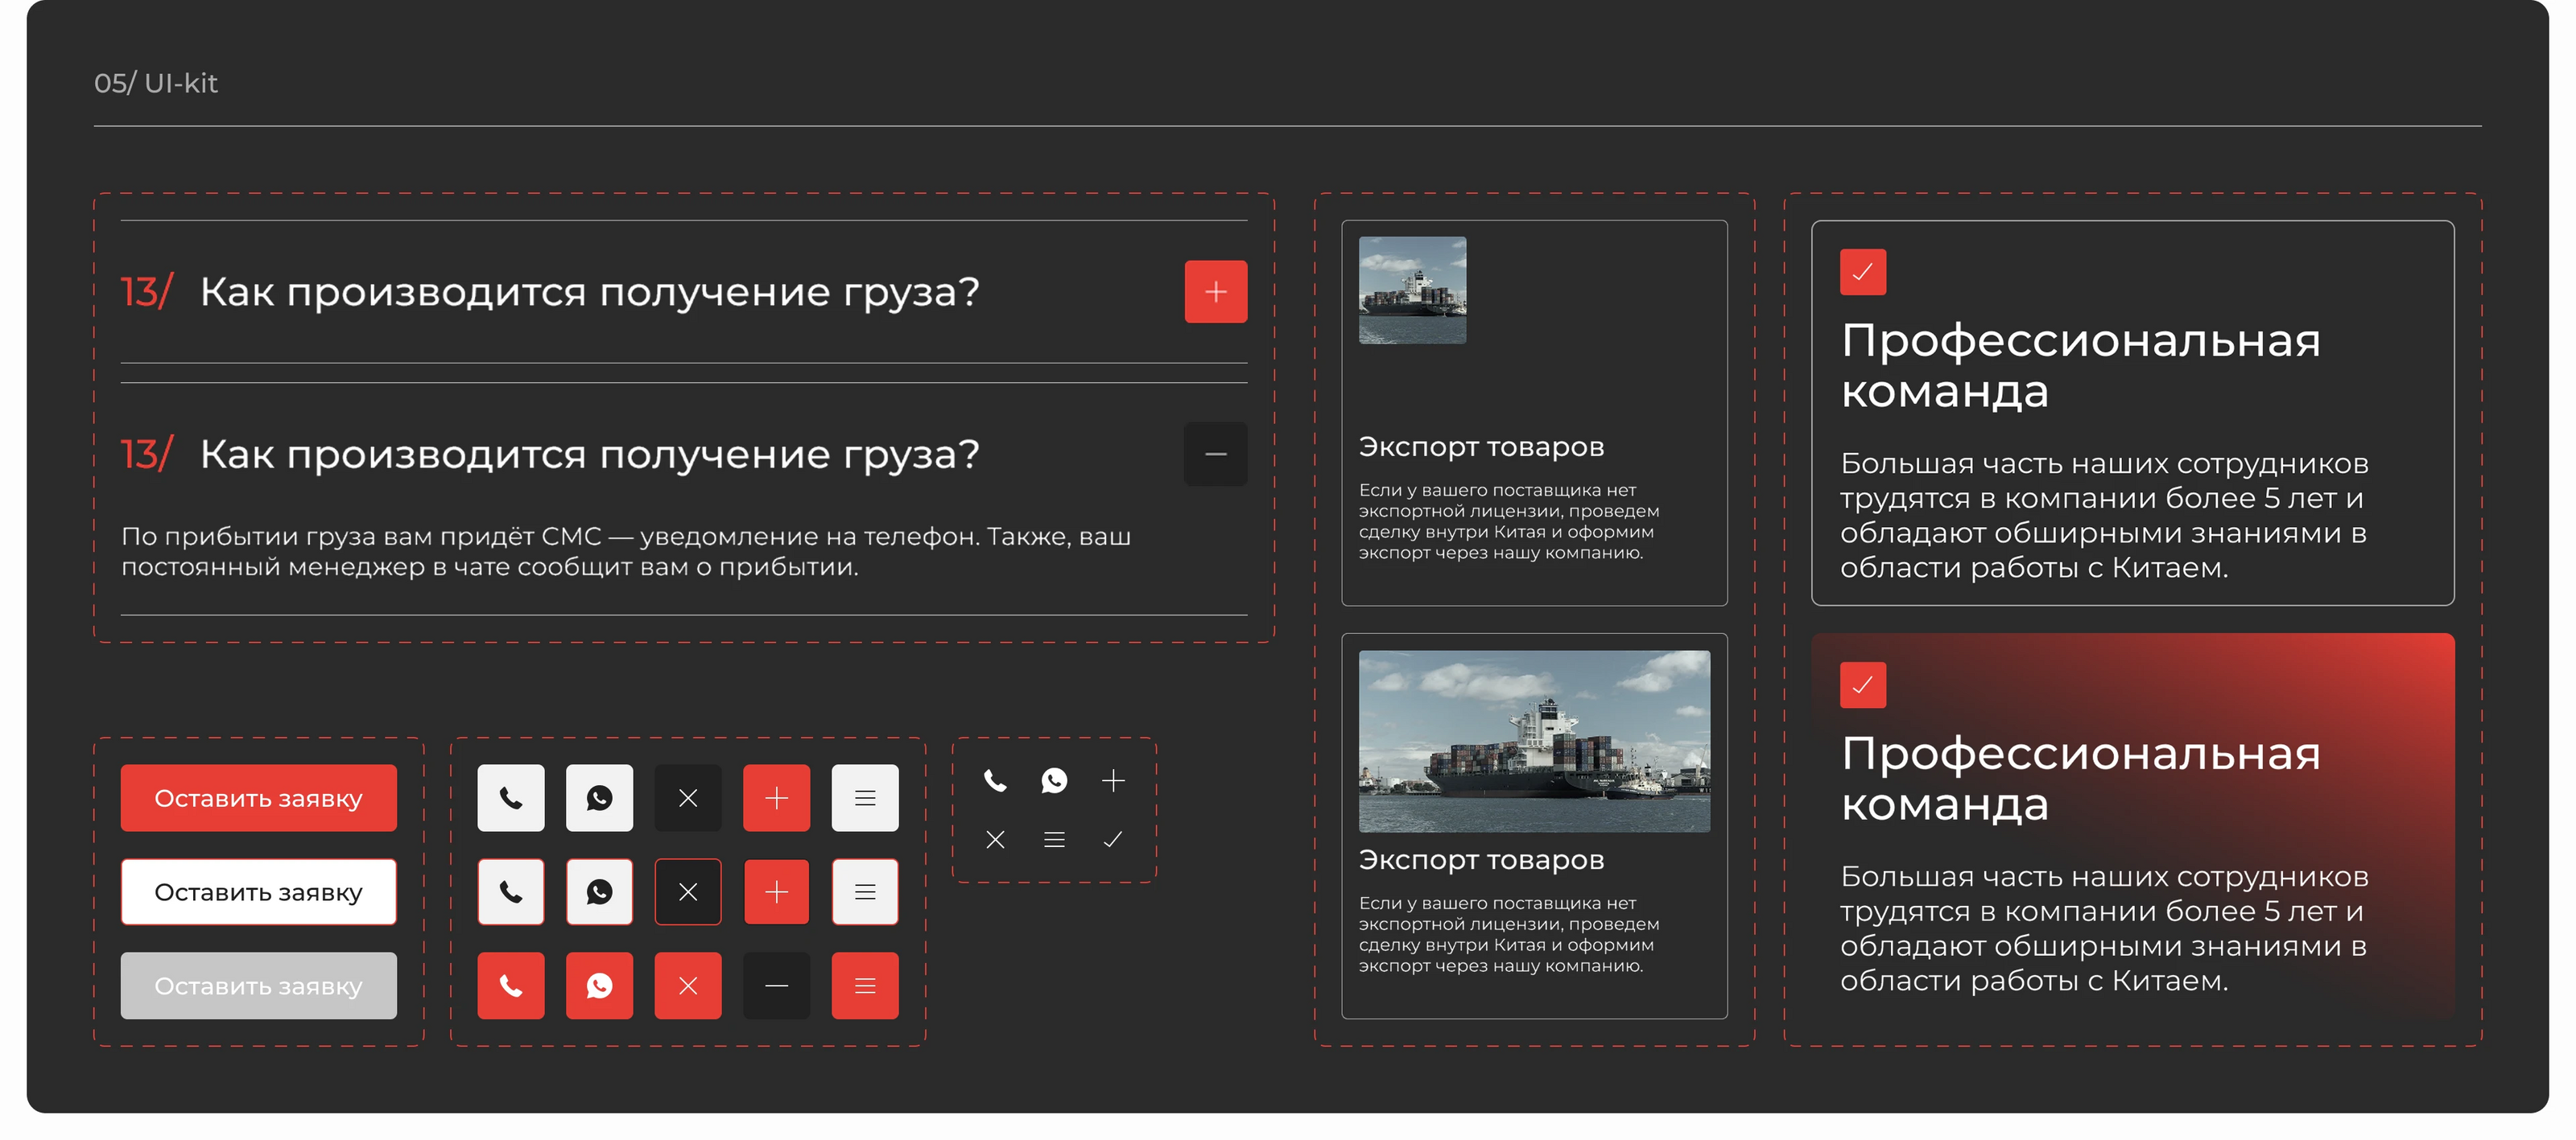Click the second FAQ question title text
The image size is (2576, 1140).
pos(589,455)
